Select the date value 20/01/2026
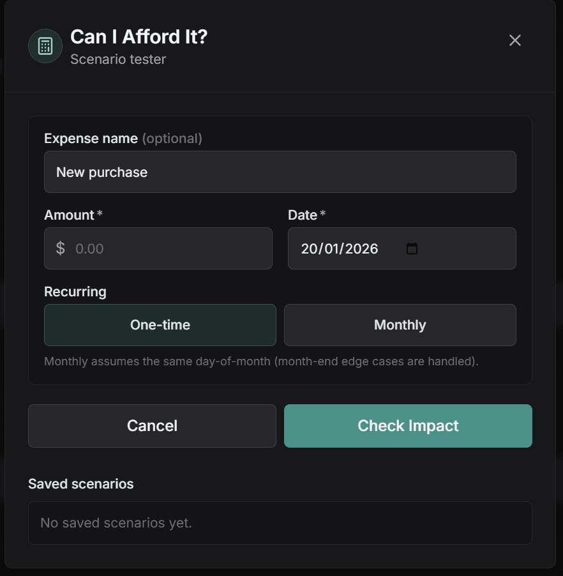This screenshot has height=576, width=563. [x=339, y=248]
